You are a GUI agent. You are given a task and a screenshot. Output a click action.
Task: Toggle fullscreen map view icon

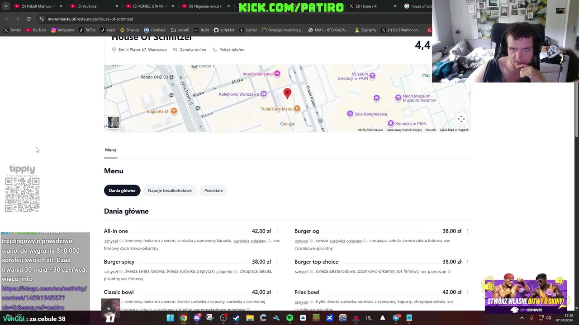[461, 119]
